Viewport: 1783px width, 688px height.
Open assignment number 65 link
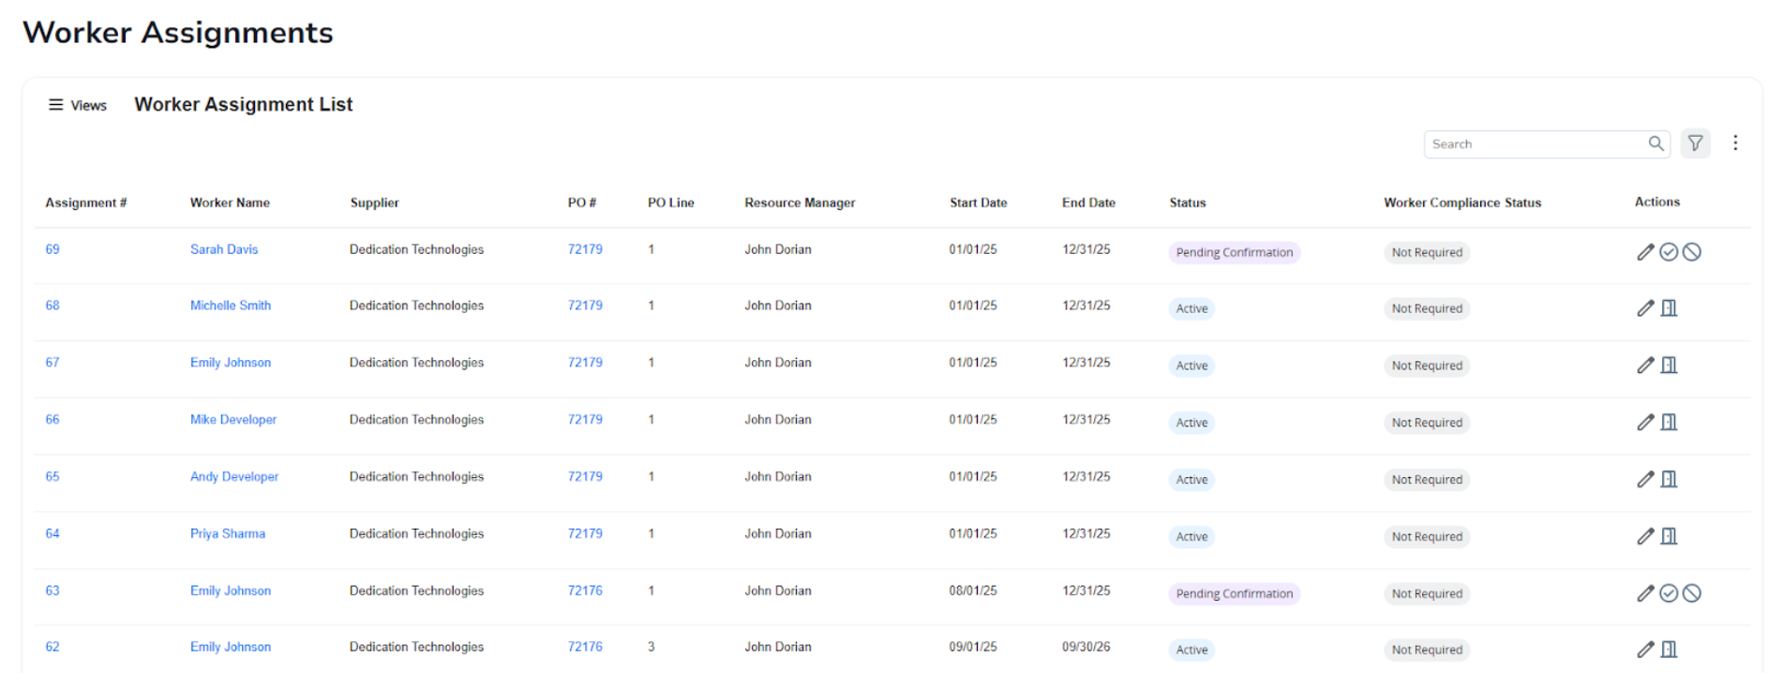point(52,477)
